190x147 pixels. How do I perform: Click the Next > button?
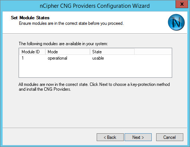[138, 137]
